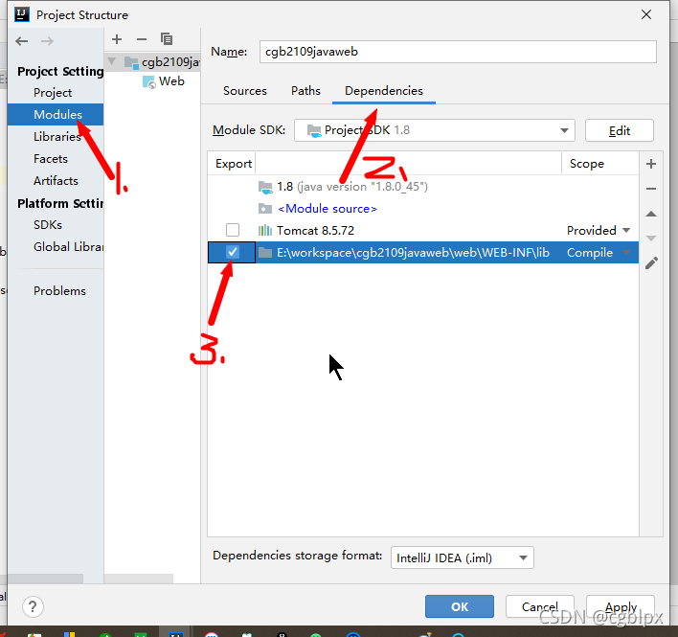Open the Problems section in the sidebar

[56, 291]
